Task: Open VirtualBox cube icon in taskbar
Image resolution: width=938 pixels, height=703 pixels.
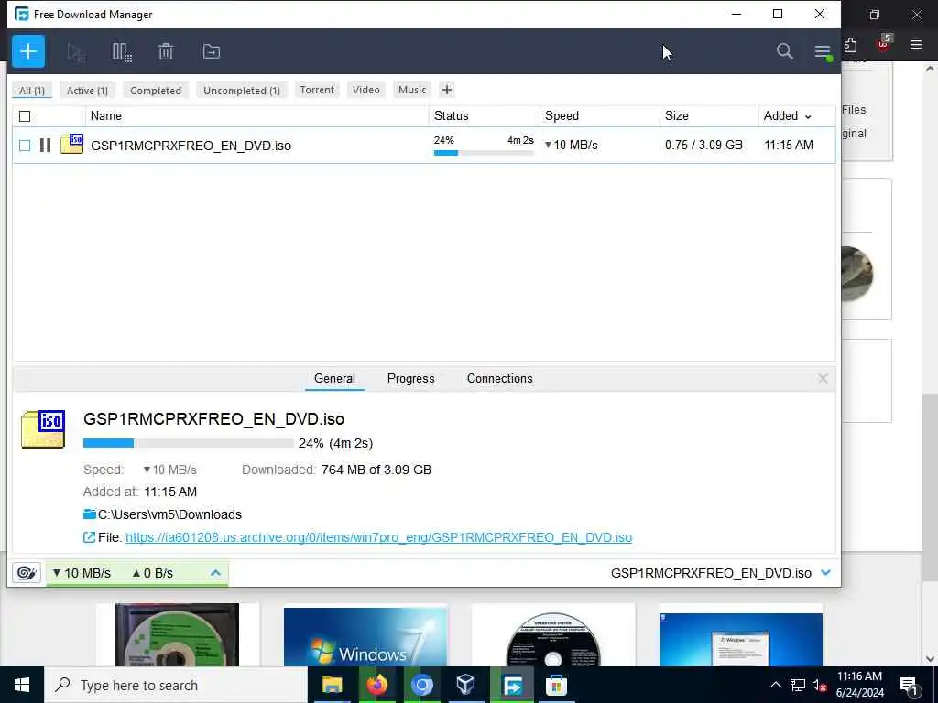Action: pos(465,685)
